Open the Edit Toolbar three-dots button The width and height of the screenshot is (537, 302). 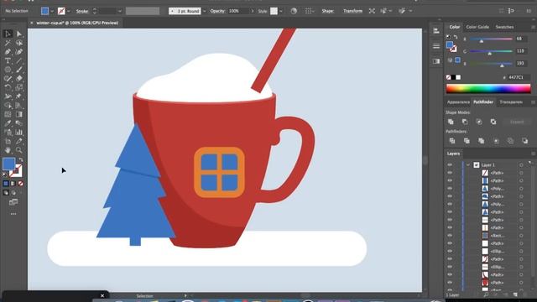click(x=13, y=214)
